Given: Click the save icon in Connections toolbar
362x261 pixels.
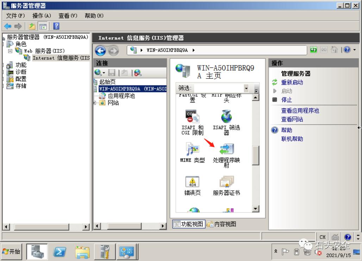Looking at the screenshot, I should click(x=112, y=73).
